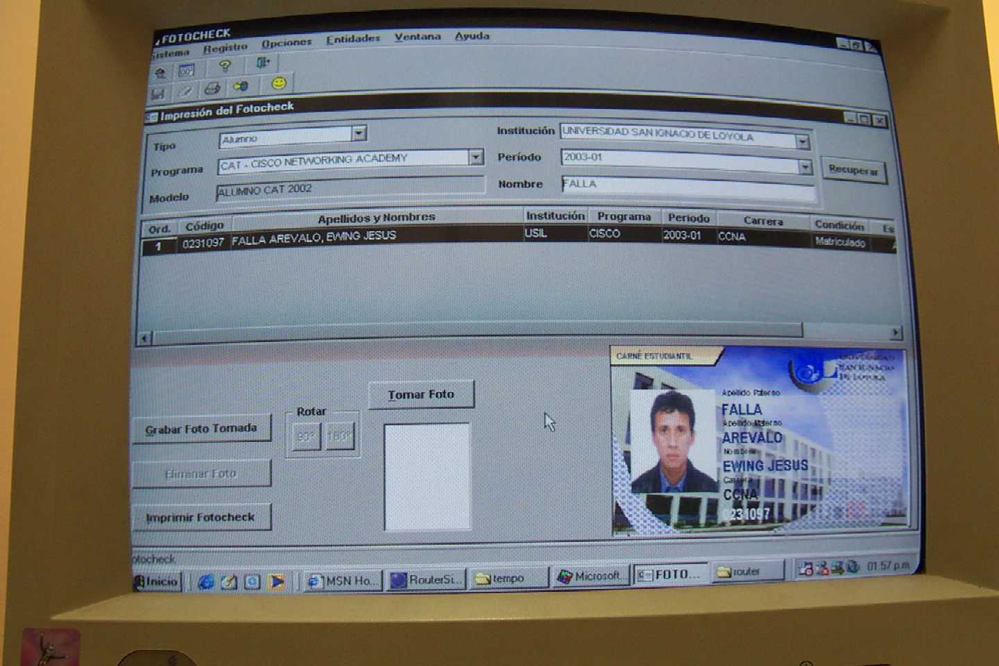
Task: Click the exit door toolbar icon
Action: pos(262,63)
